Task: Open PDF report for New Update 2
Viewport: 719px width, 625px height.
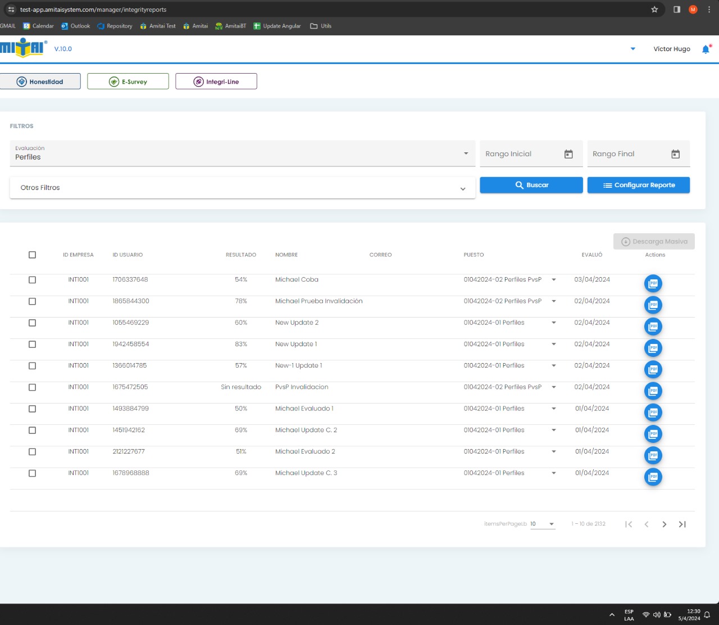Action: pos(653,327)
